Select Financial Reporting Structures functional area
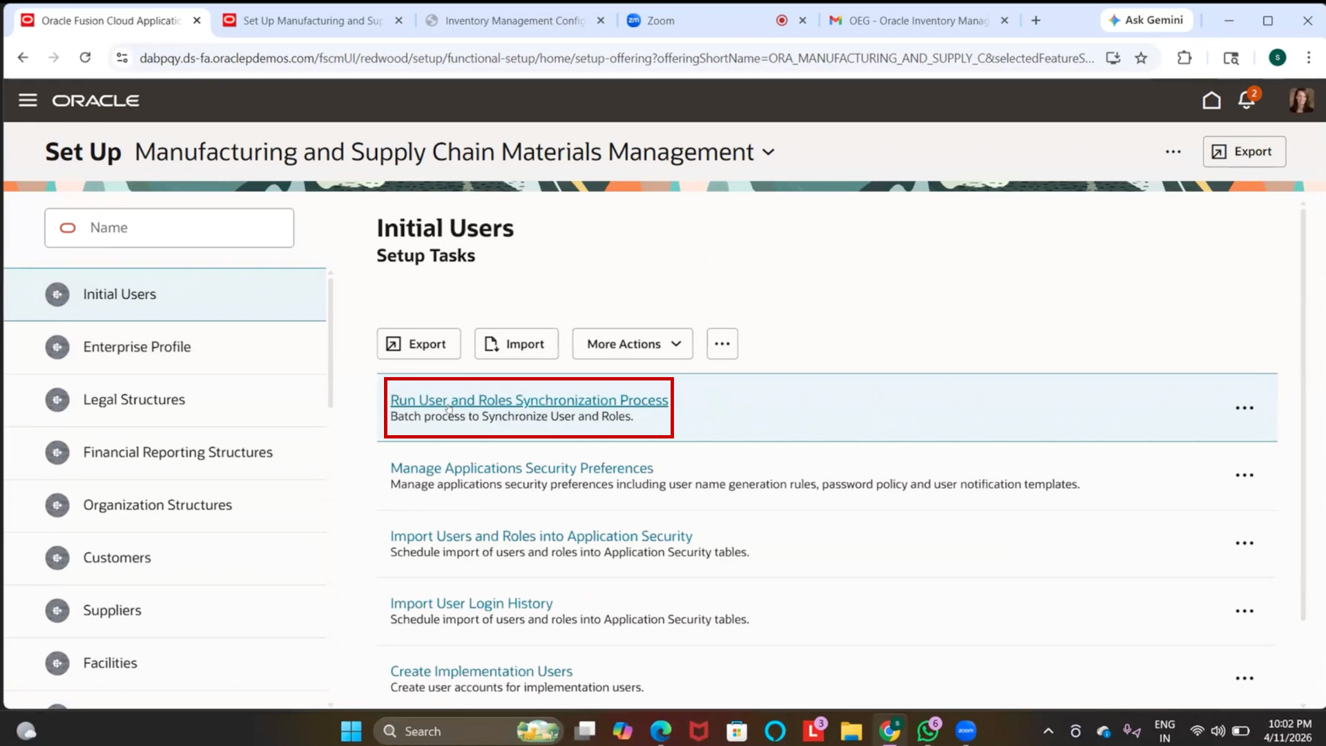 click(x=165, y=452)
